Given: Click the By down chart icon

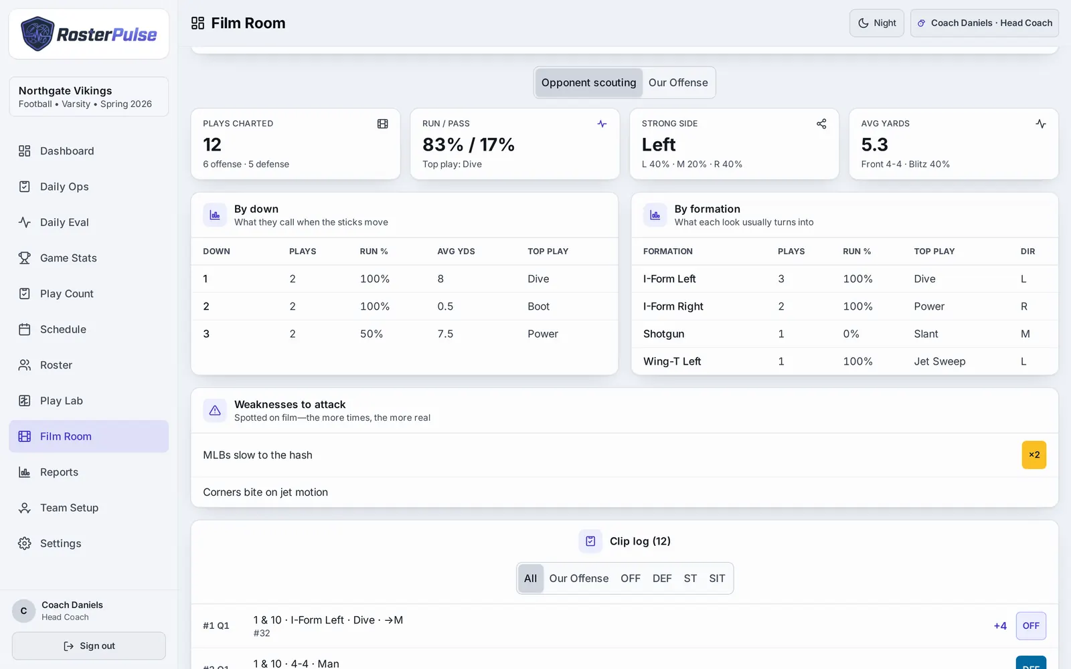Looking at the screenshot, I should (x=215, y=215).
